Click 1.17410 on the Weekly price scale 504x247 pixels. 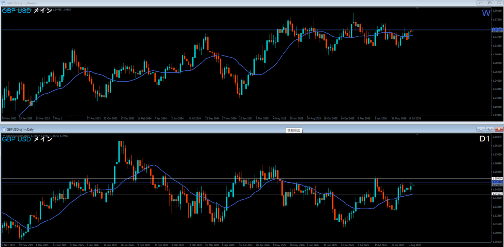497,115
